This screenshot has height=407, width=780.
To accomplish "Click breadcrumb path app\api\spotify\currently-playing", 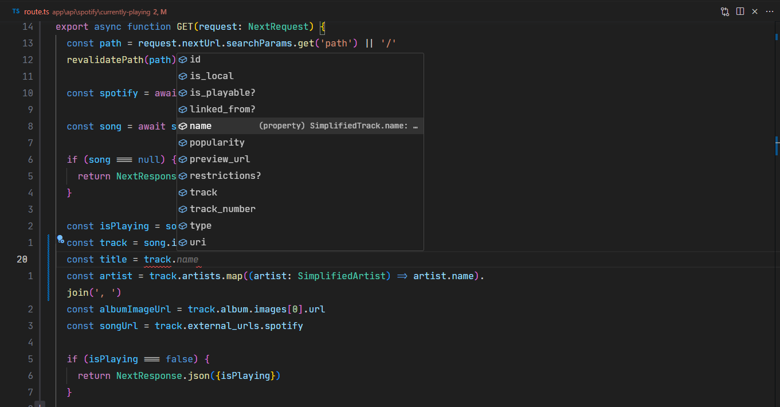I will (x=101, y=11).
